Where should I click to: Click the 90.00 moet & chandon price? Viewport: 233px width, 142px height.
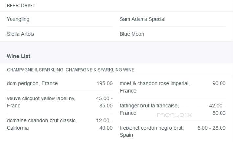click(219, 83)
